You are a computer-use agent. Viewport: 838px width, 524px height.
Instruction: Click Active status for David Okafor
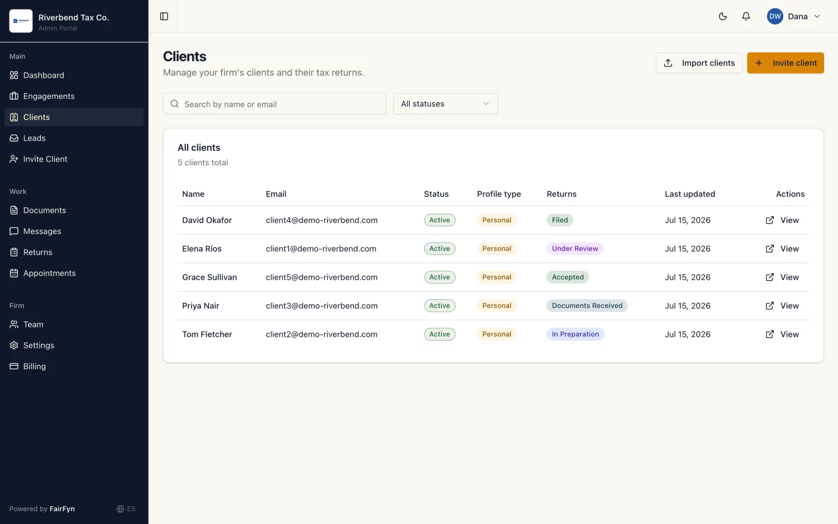pyautogui.click(x=440, y=220)
